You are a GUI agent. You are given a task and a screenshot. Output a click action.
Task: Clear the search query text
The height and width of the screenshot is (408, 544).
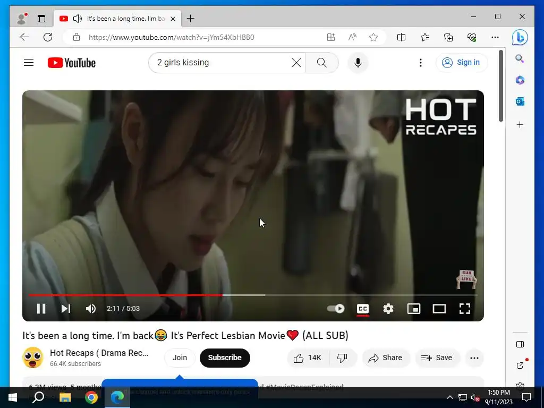(x=296, y=63)
